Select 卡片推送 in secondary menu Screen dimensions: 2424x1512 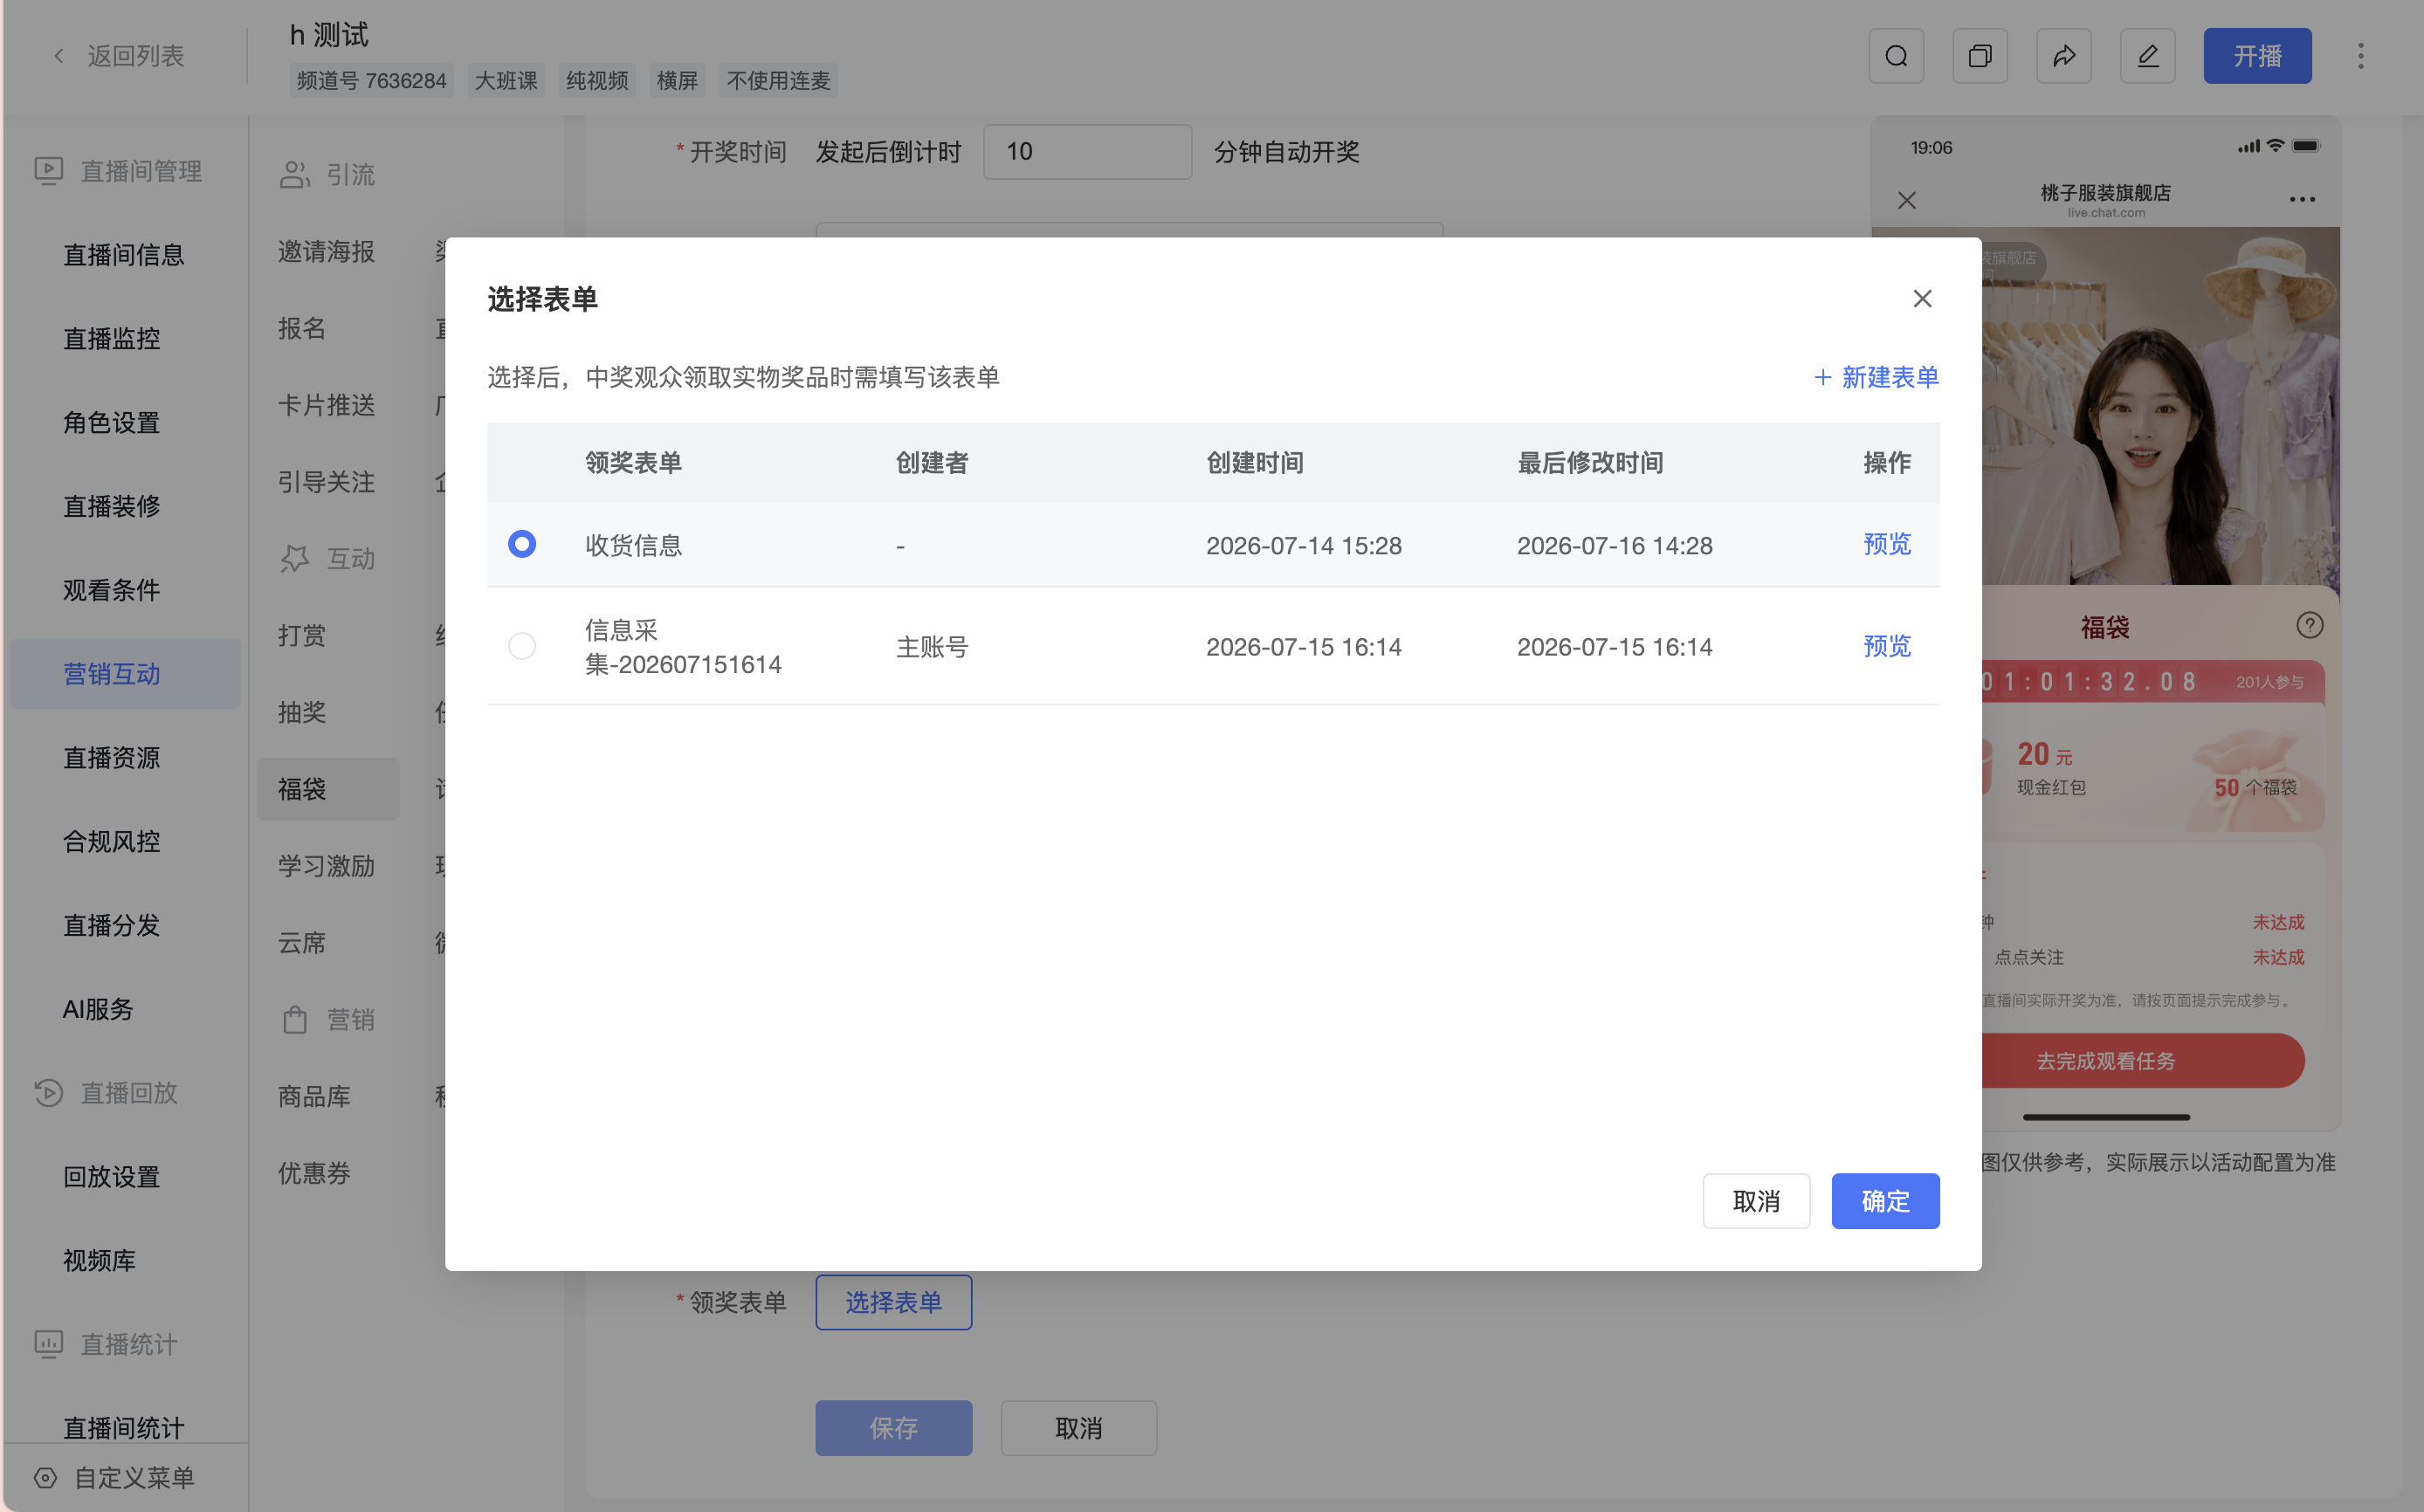[327, 405]
